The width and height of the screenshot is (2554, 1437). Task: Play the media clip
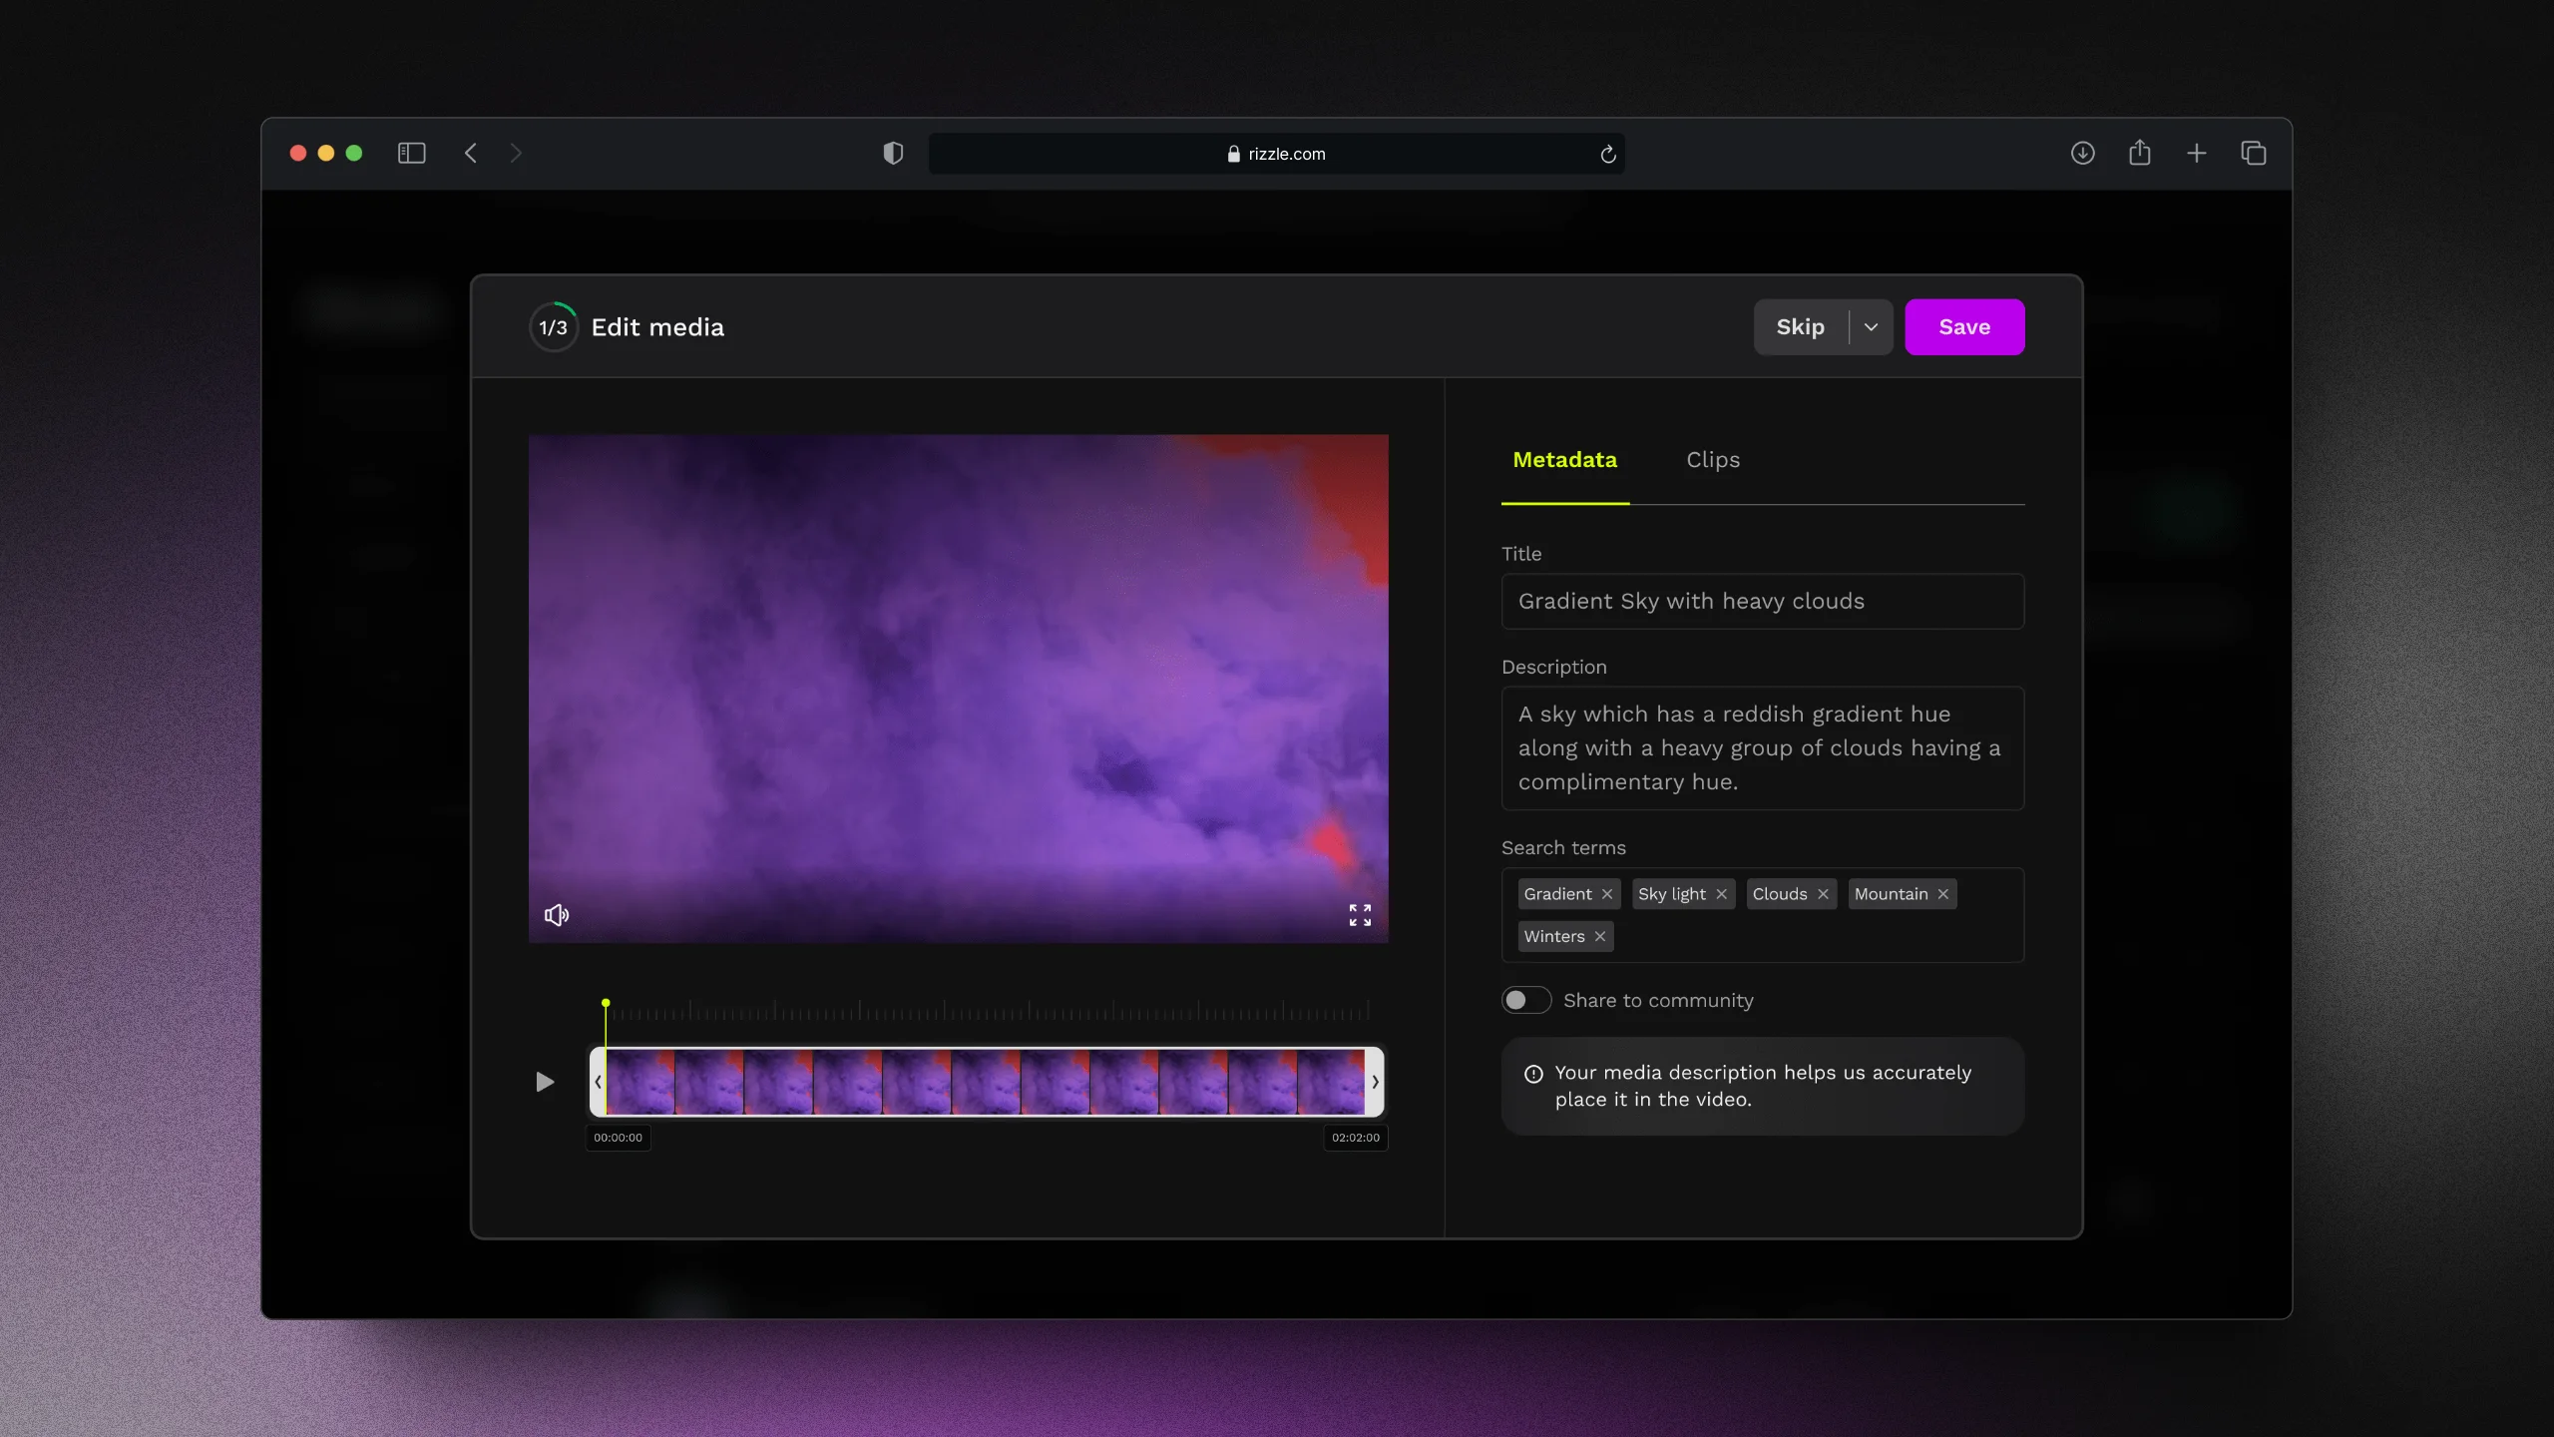pos(545,1082)
